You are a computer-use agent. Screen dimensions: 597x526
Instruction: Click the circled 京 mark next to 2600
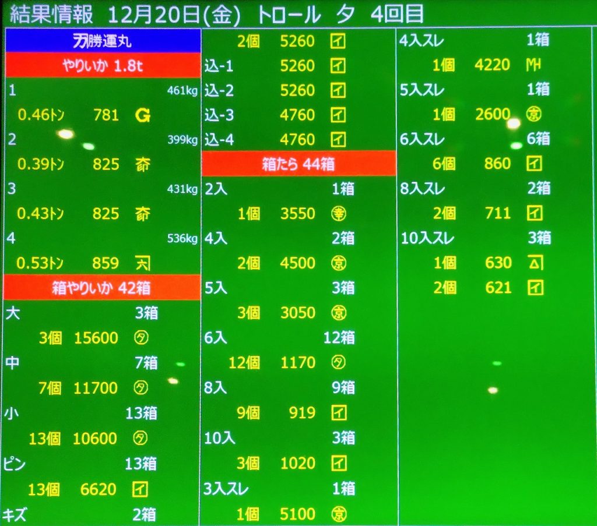pos(533,115)
